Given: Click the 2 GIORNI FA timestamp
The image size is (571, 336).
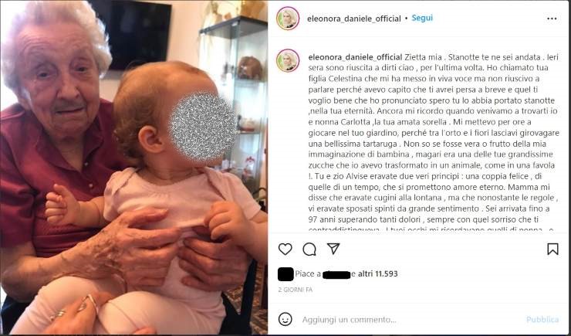Looking at the screenshot, I should 295,290.
